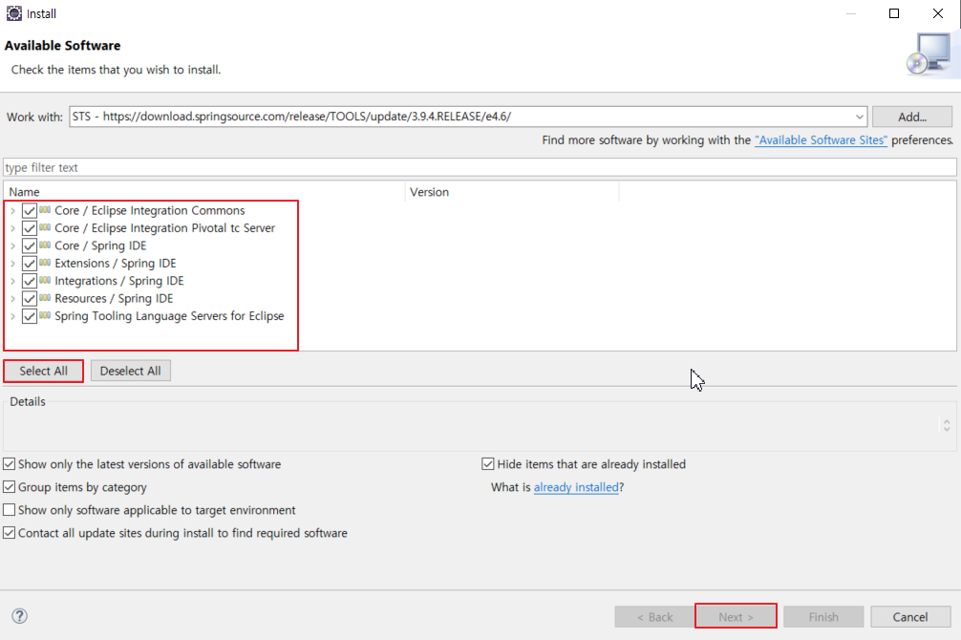Uncheck the Extensions / Spring IDE checkbox
Viewport: 961px width, 640px height.
[29, 264]
